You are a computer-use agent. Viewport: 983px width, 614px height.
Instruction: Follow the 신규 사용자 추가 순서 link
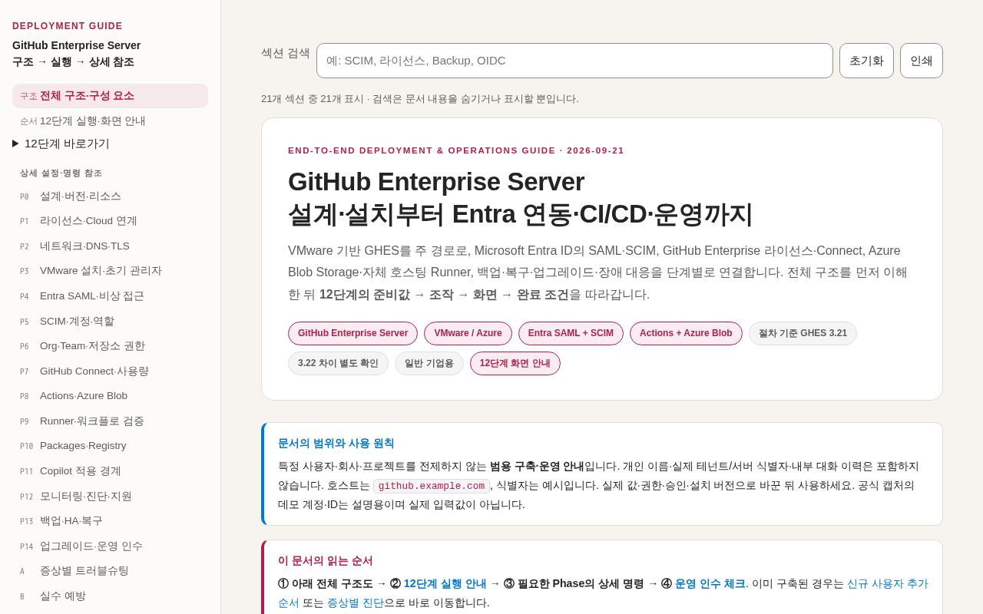pos(888,583)
